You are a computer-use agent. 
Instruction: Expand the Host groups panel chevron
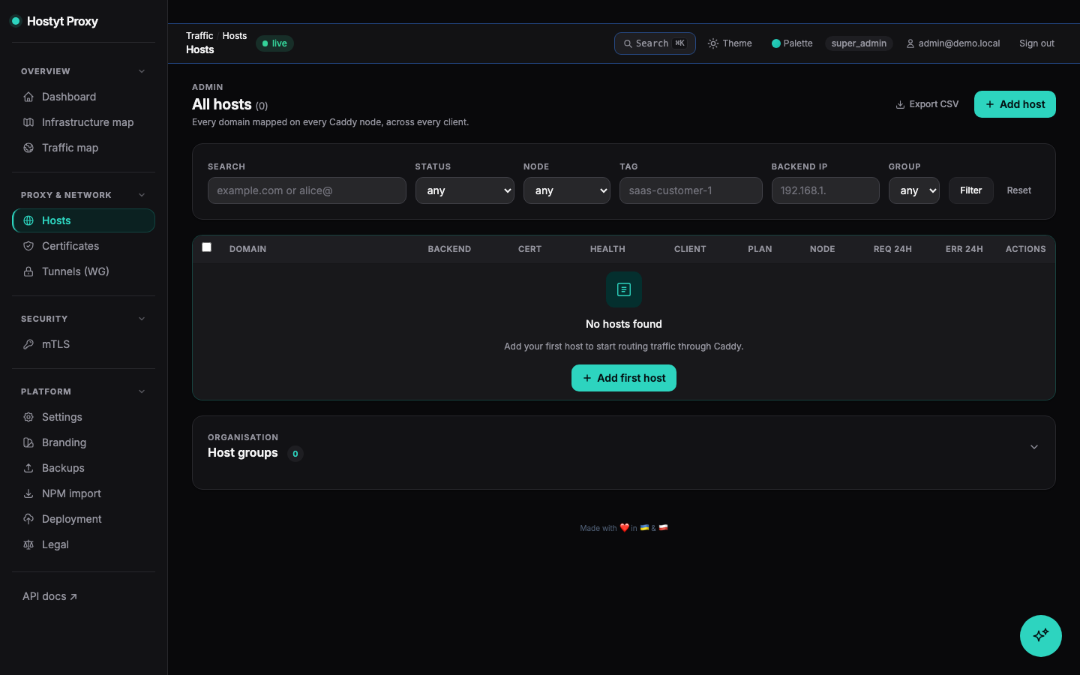[1034, 447]
